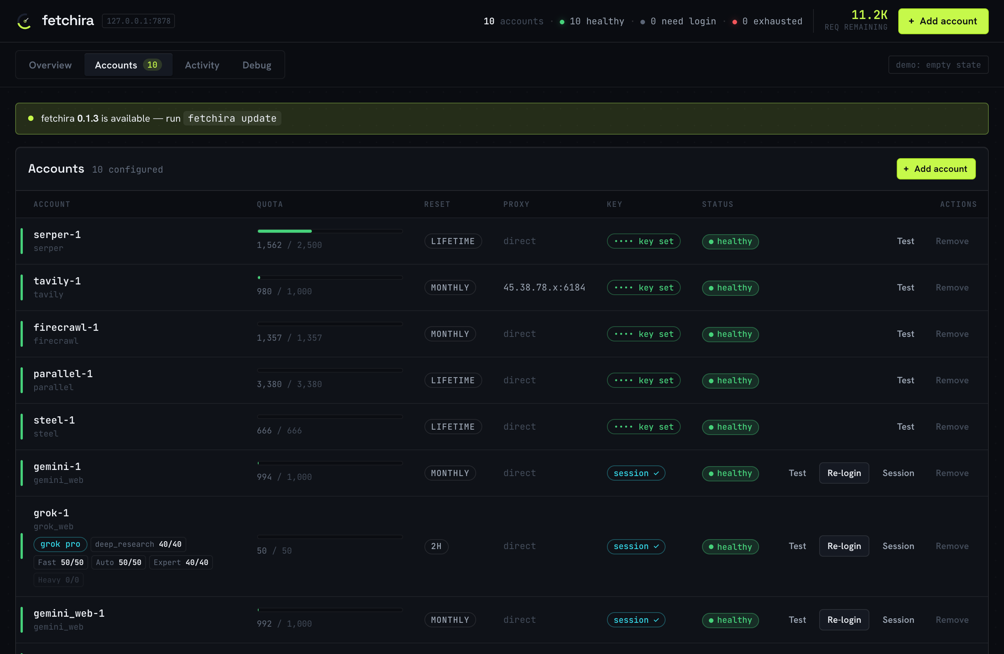Click the deep_research 40/40 tag
The width and height of the screenshot is (1004, 654).
pyautogui.click(x=138, y=544)
